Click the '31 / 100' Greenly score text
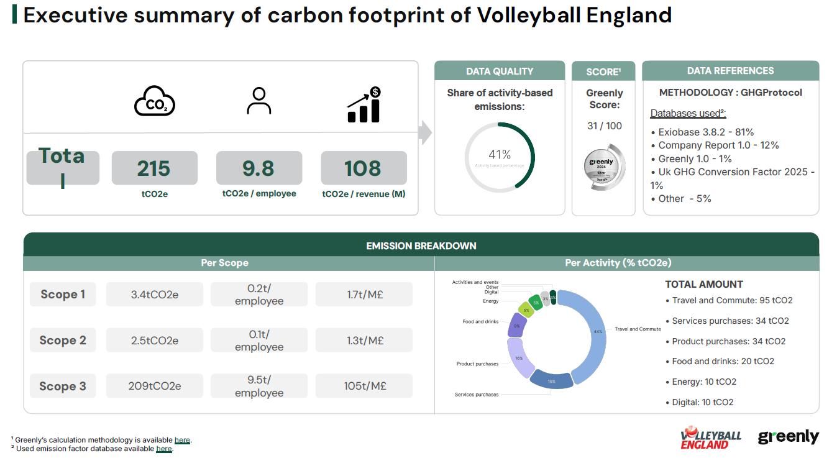Viewport: 837px width, 458px height. tap(605, 126)
